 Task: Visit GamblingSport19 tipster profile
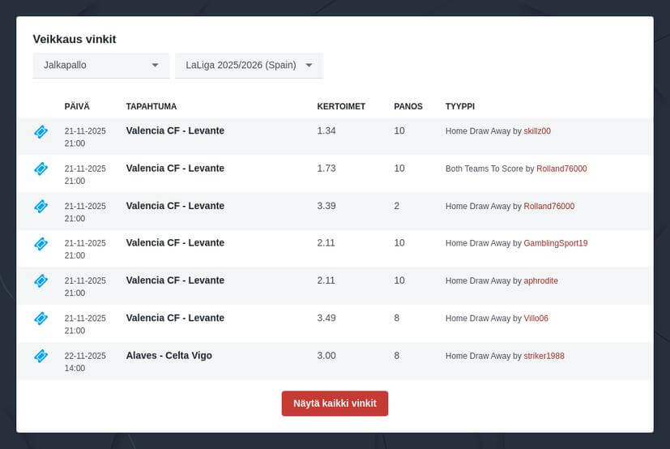[x=556, y=243]
